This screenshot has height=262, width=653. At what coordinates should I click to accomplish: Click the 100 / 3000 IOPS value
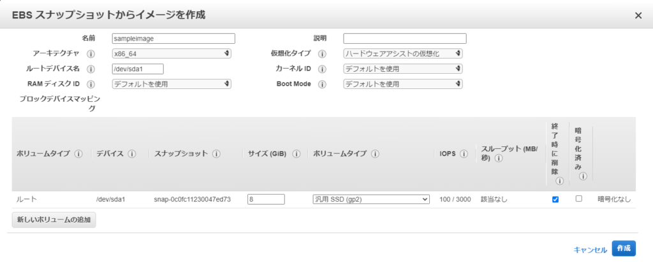455,199
